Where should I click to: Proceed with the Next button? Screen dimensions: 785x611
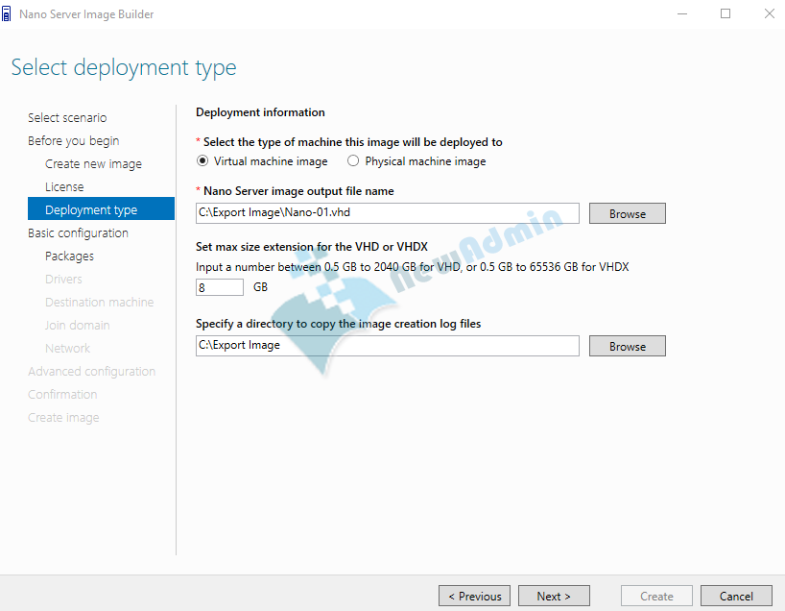554,596
